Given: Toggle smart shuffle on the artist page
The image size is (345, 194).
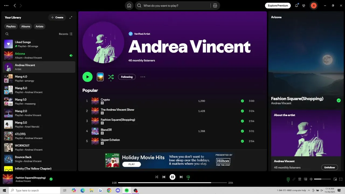Looking at the screenshot, I should (111, 77).
